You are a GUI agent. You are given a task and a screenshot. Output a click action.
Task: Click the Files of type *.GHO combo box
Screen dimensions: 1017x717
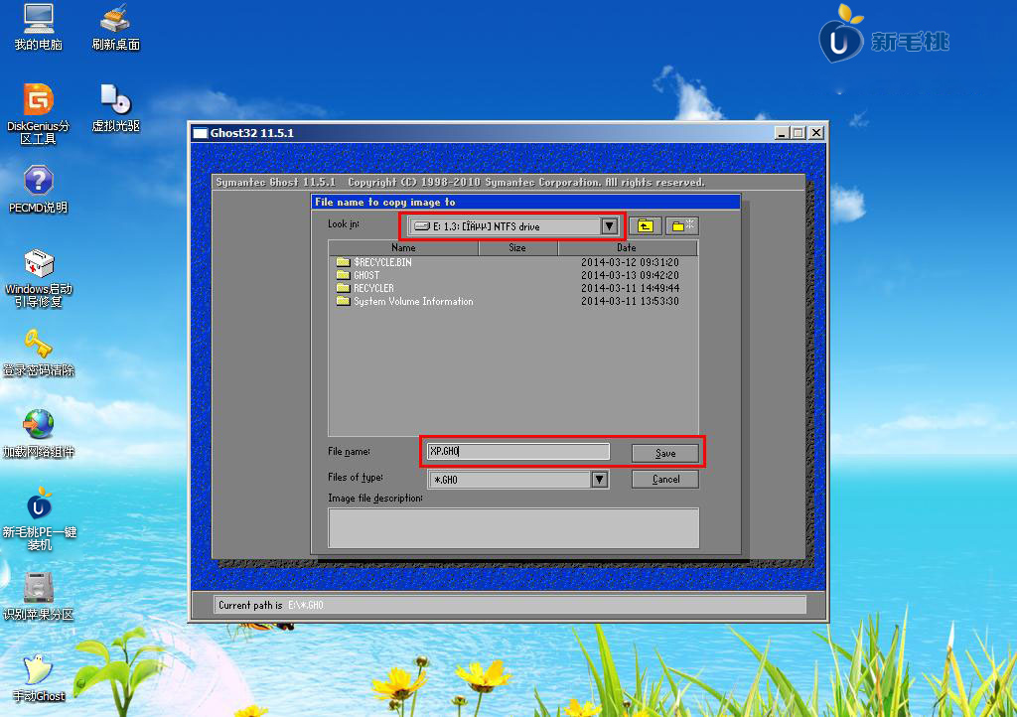point(518,479)
